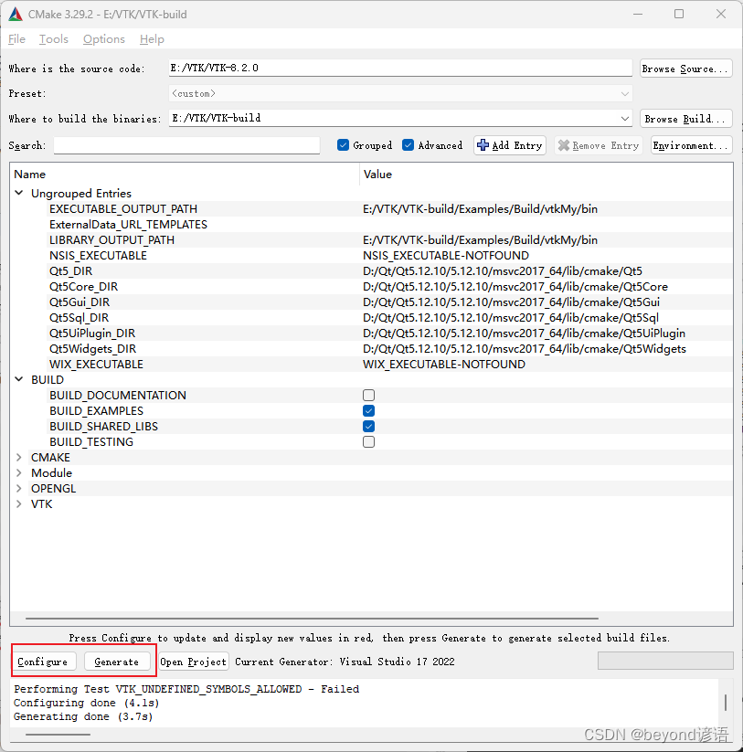Click the progress bar beside the generator label
This screenshot has height=752, width=743.
(665, 661)
